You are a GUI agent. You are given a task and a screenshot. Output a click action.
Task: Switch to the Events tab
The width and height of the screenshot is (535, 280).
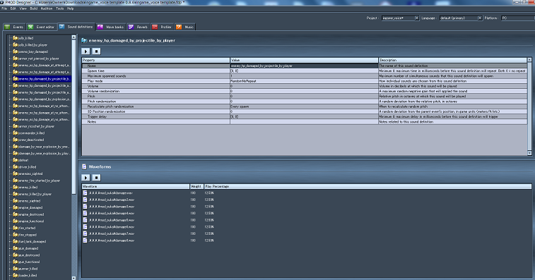pos(14,27)
